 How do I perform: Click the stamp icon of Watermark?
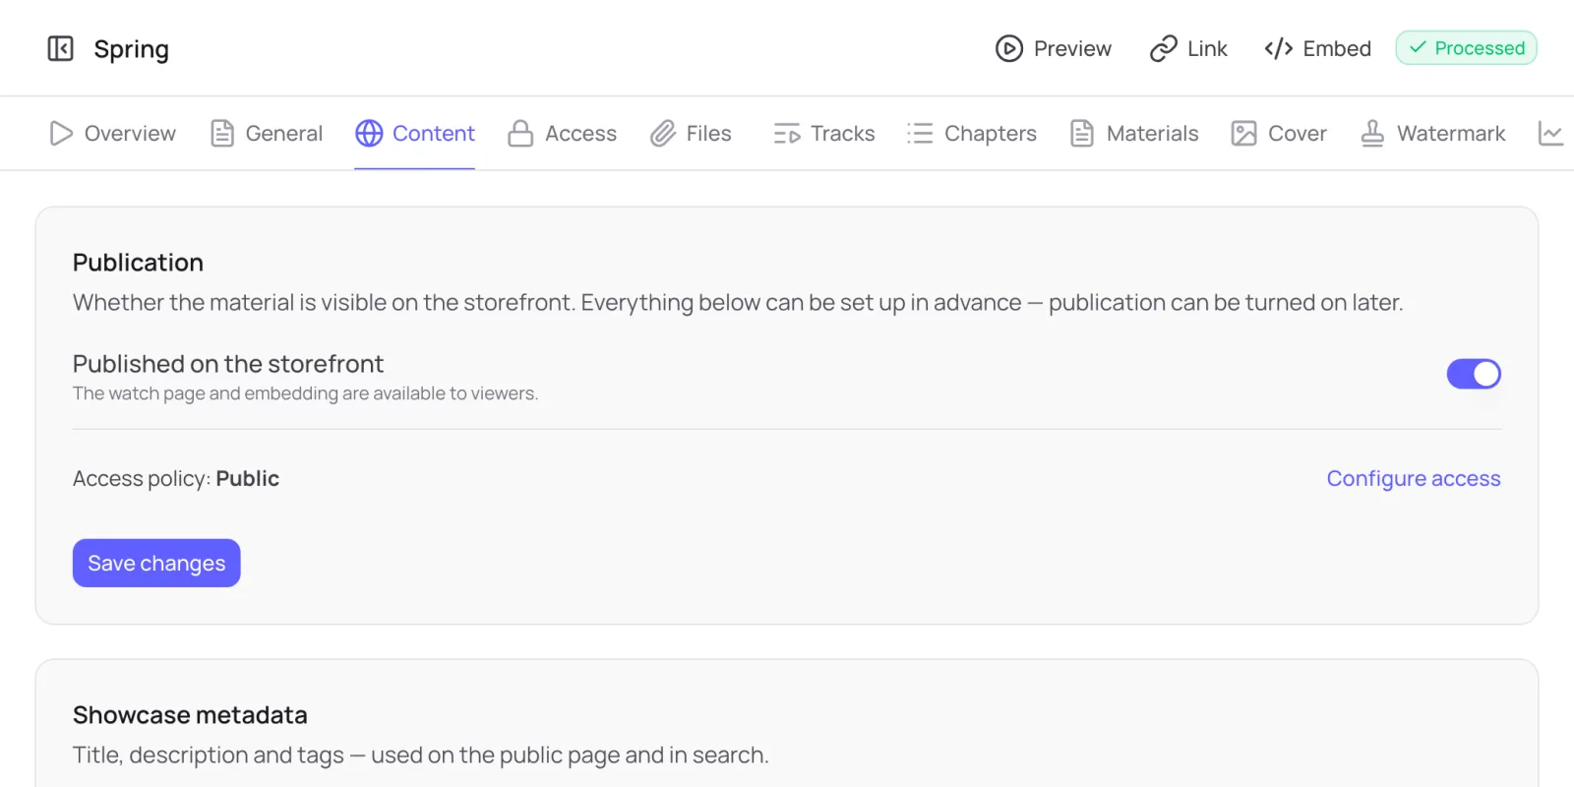[x=1372, y=133]
